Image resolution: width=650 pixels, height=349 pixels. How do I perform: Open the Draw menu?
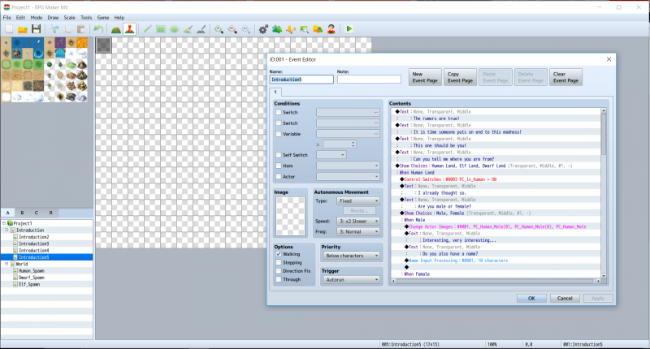coord(53,17)
